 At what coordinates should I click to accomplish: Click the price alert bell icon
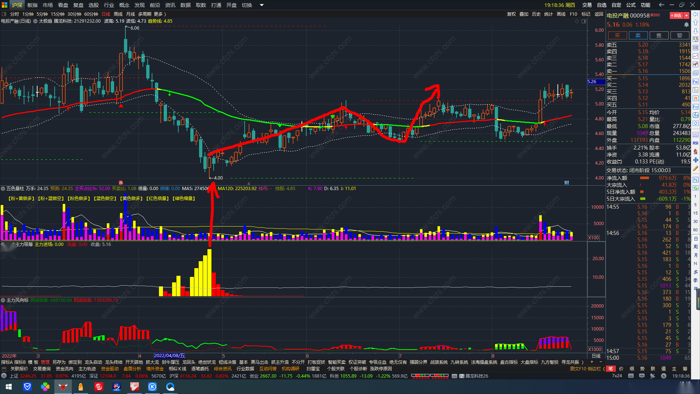pyautogui.click(x=687, y=25)
